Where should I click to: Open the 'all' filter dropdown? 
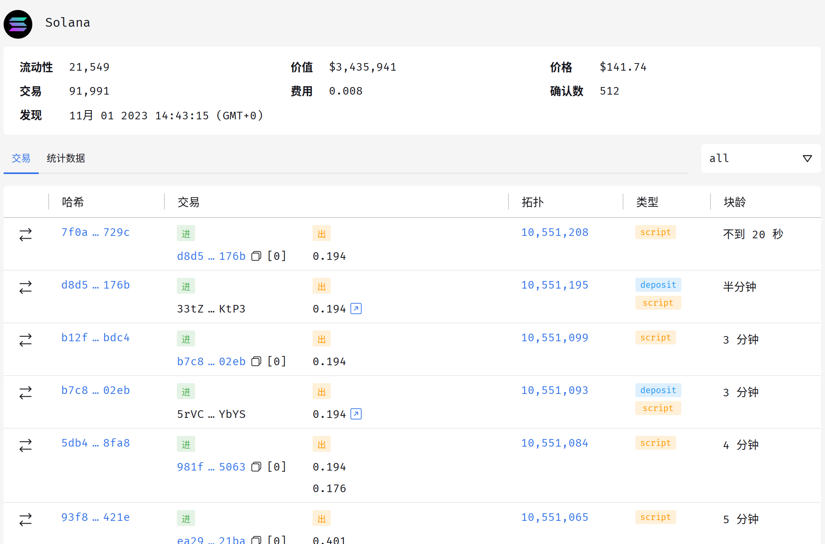point(761,158)
